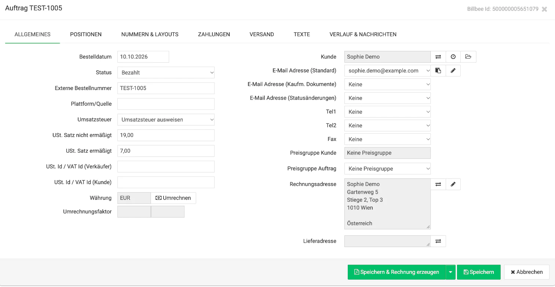Edit the Rechnungsadresse with pencil icon
The height and width of the screenshot is (287, 555).
click(x=453, y=184)
